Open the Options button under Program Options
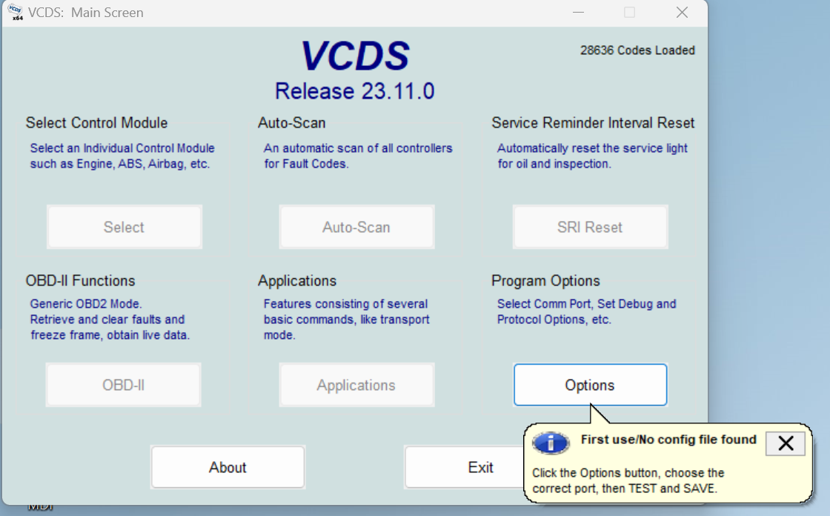The width and height of the screenshot is (830, 516). [x=590, y=385]
